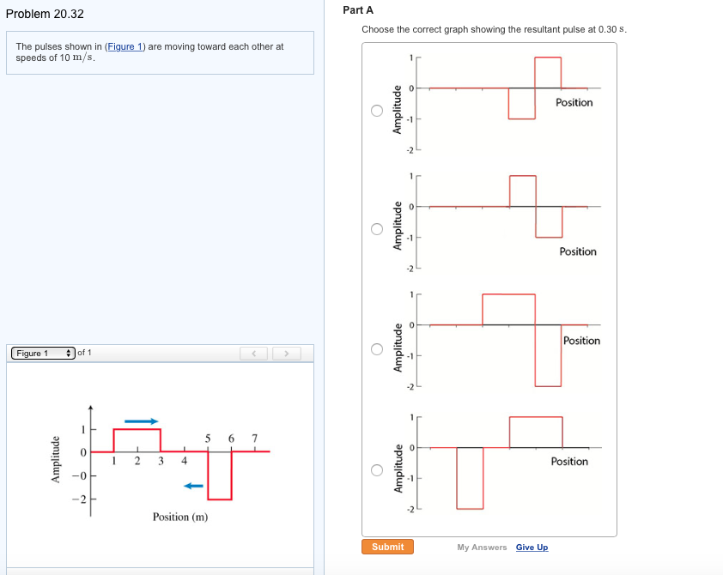The image size is (723, 575).
Task: Click the right chevron navigation icon
Action: [286, 353]
